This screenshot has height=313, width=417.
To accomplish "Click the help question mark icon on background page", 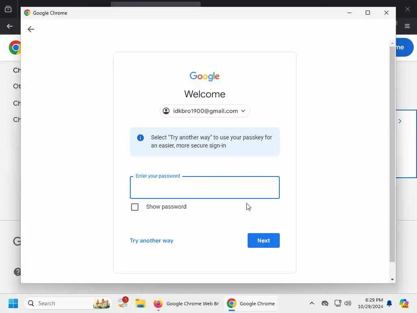I will click(x=17, y=272).
